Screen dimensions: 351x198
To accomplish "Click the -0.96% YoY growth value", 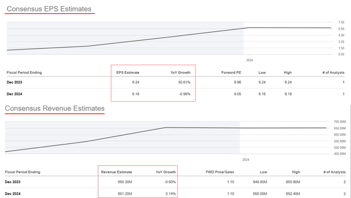I will click(185, 94).
